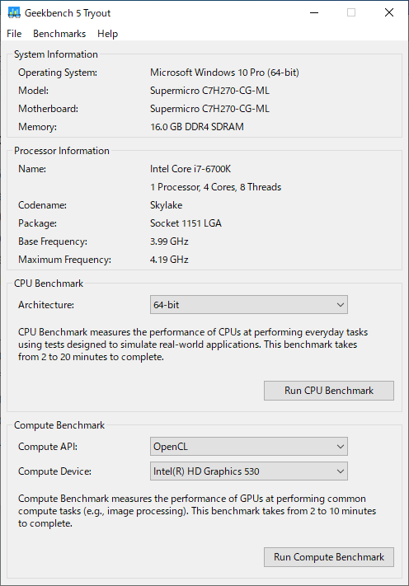Run the Compute Benchmark
Viewport: 409px width, 586px height.
[x=329, y=557]
